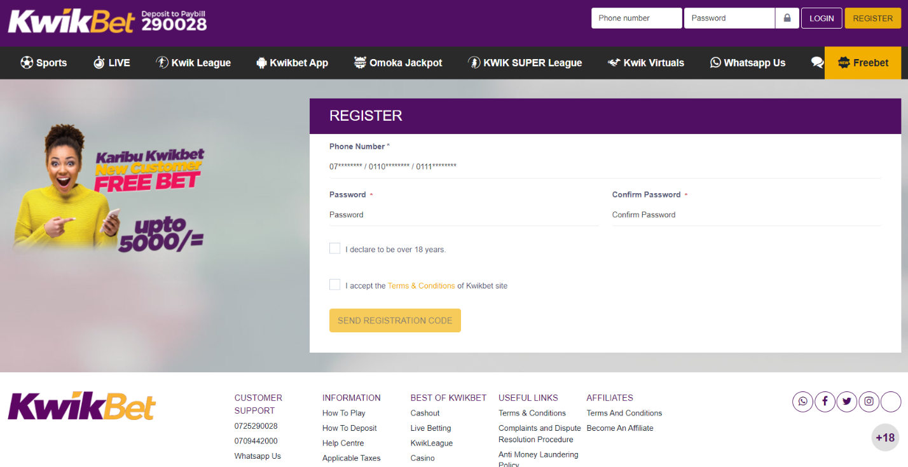Viewport: 908px width, 467px height.
Task: Open the Instagram circle icon in the footer
Action: (869, 402)
